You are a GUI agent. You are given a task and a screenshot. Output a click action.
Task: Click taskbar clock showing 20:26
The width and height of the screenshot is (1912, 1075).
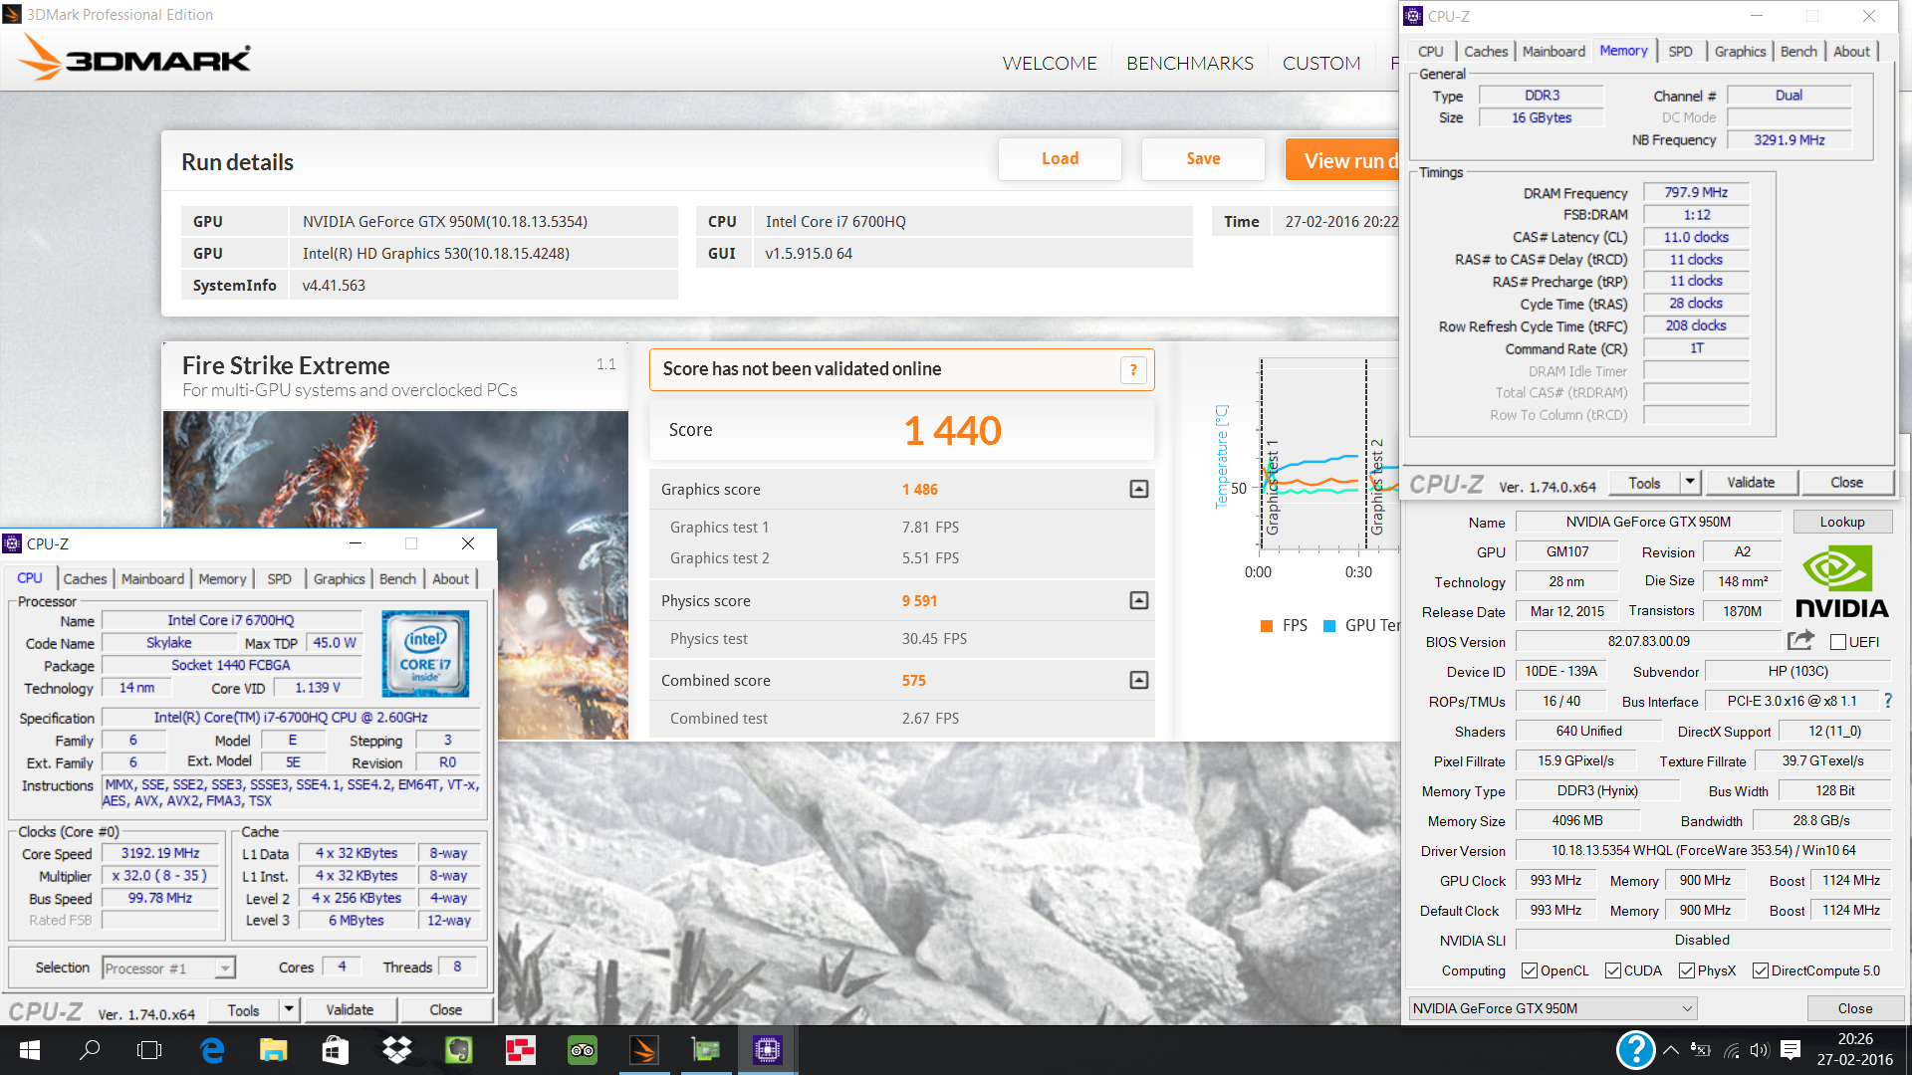pyautogui.click(x=1854, y=1049)
